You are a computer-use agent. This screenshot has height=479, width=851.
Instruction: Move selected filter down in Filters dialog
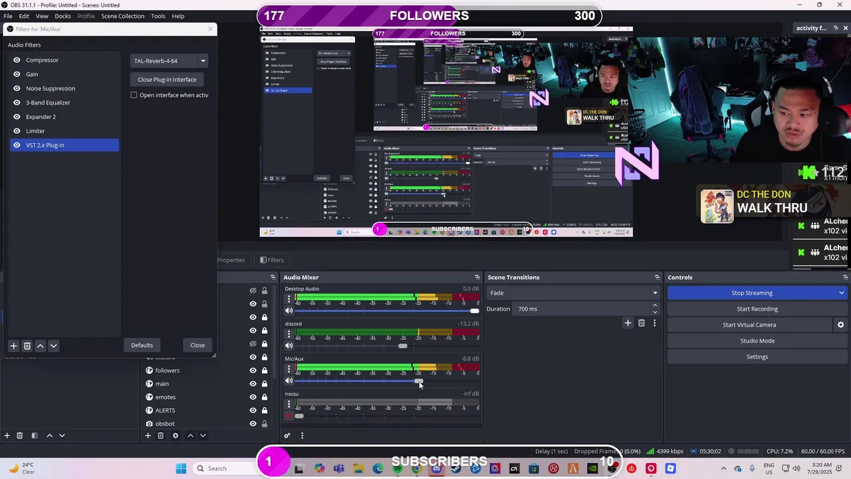point(54,346)
